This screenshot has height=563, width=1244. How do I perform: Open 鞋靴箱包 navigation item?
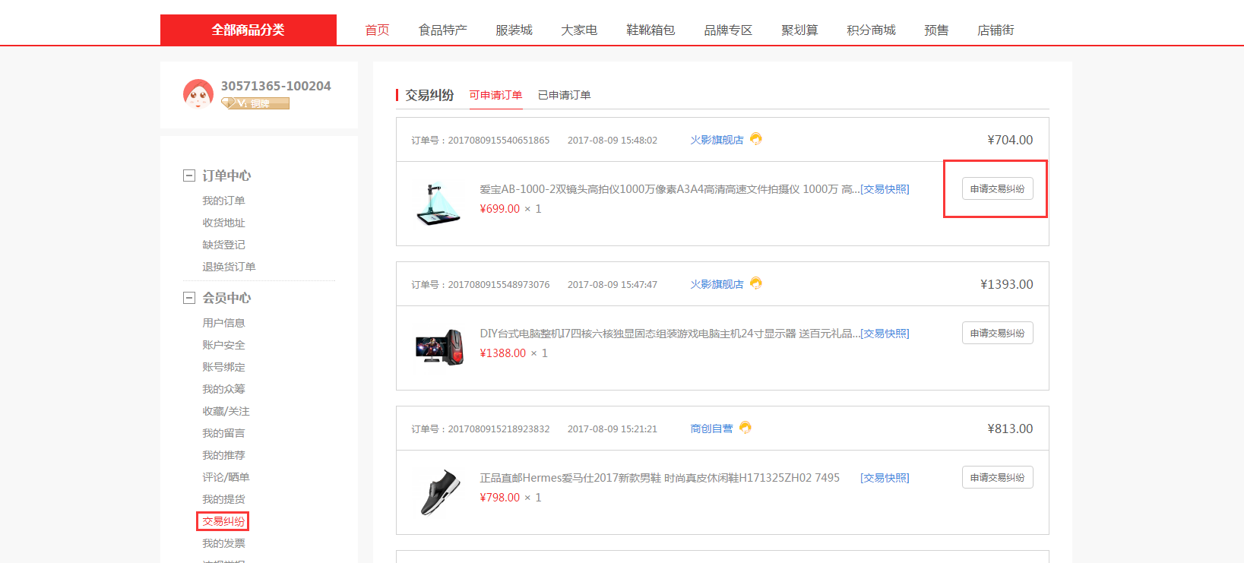[650, 30]
